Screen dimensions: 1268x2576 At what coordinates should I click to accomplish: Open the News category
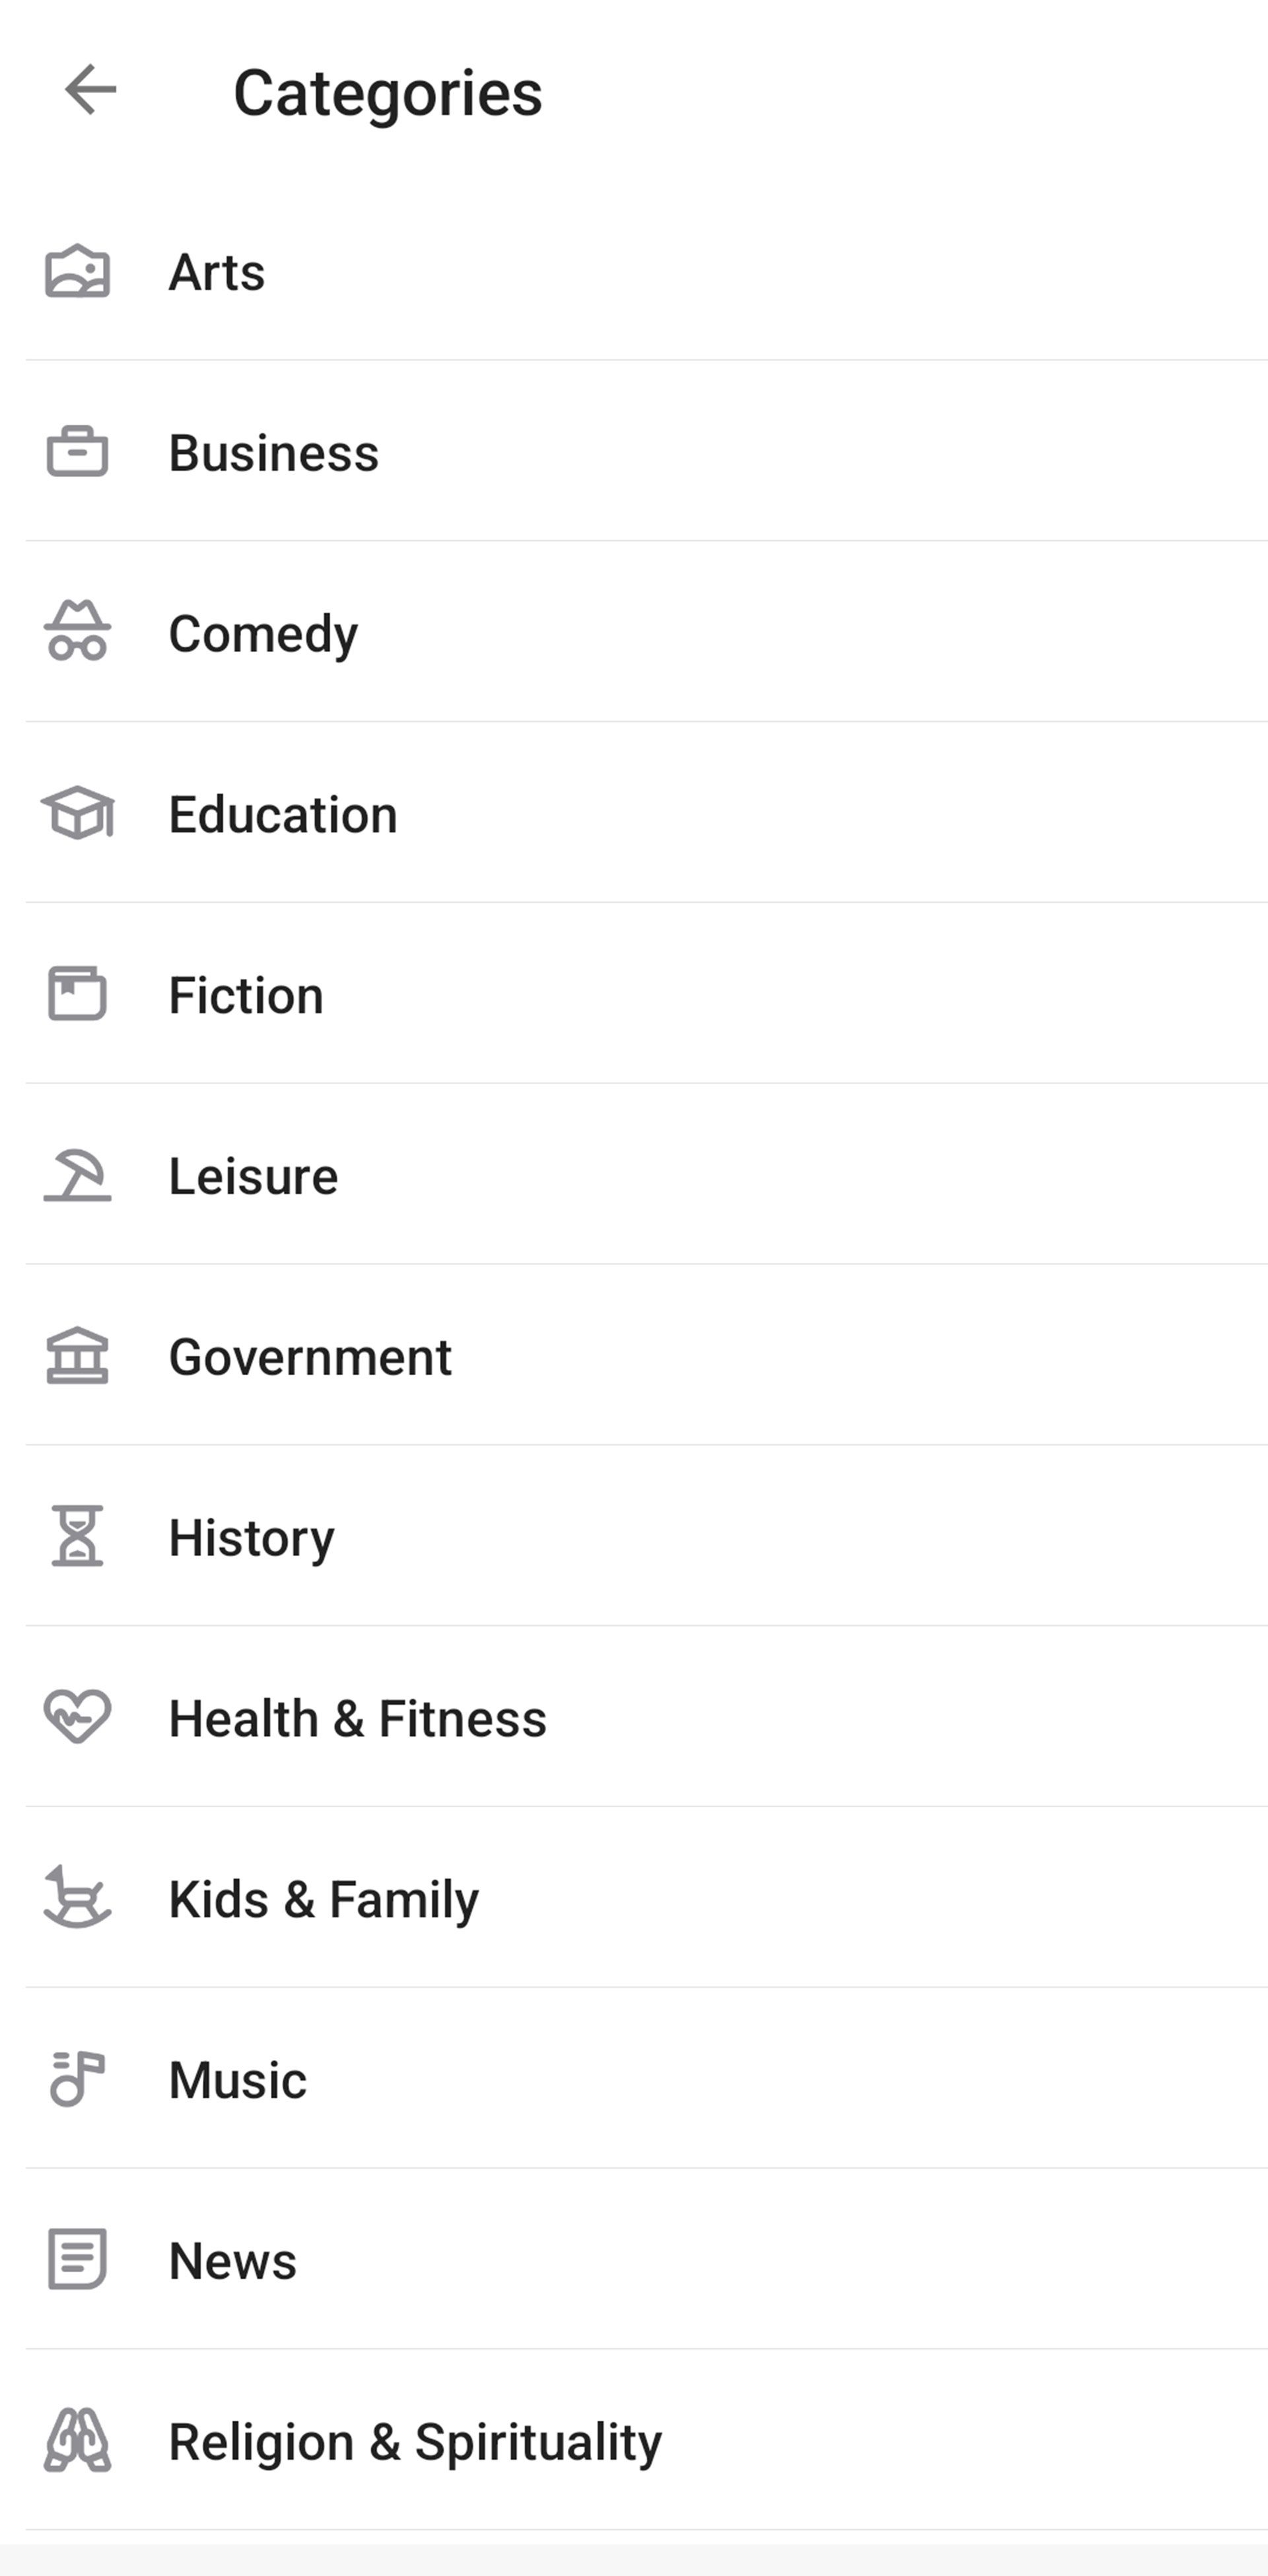(x=233, y=2260)
